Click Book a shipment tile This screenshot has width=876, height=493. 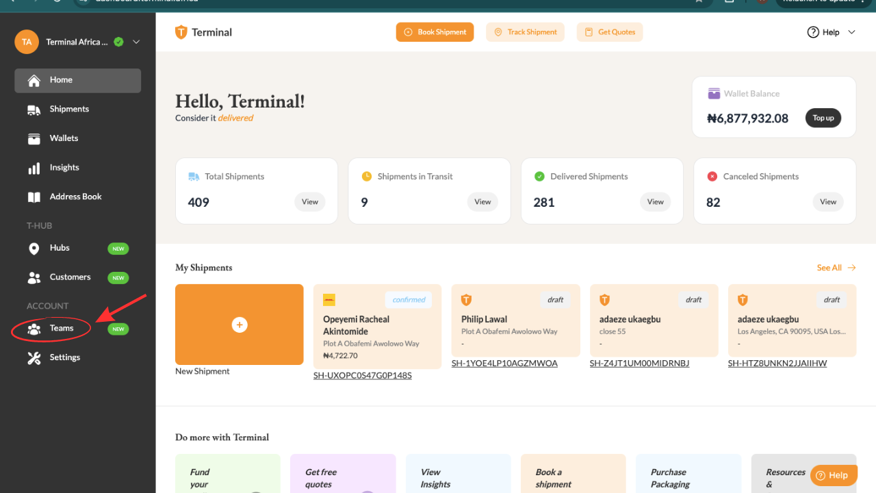574,474
